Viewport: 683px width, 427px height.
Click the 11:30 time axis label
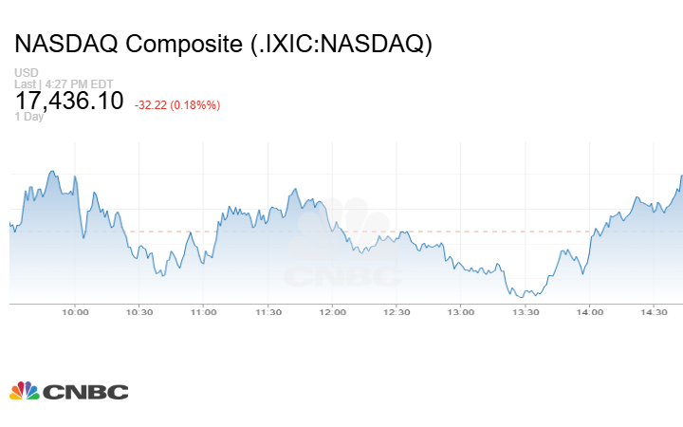(x=268, y=312)
